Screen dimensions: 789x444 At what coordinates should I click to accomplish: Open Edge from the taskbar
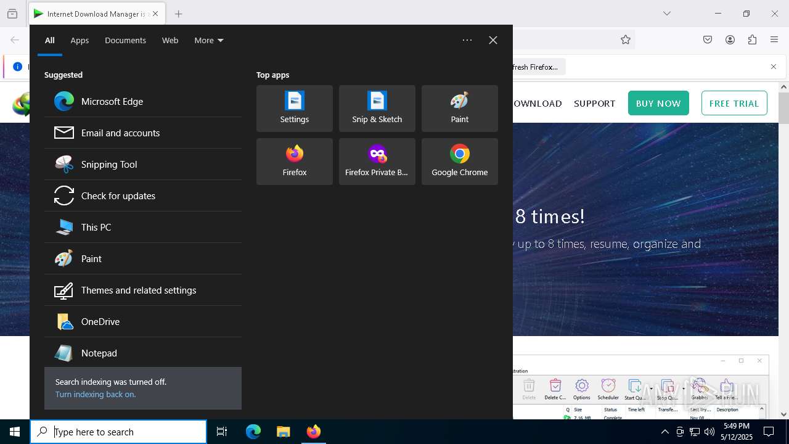[x=253, y=432]
